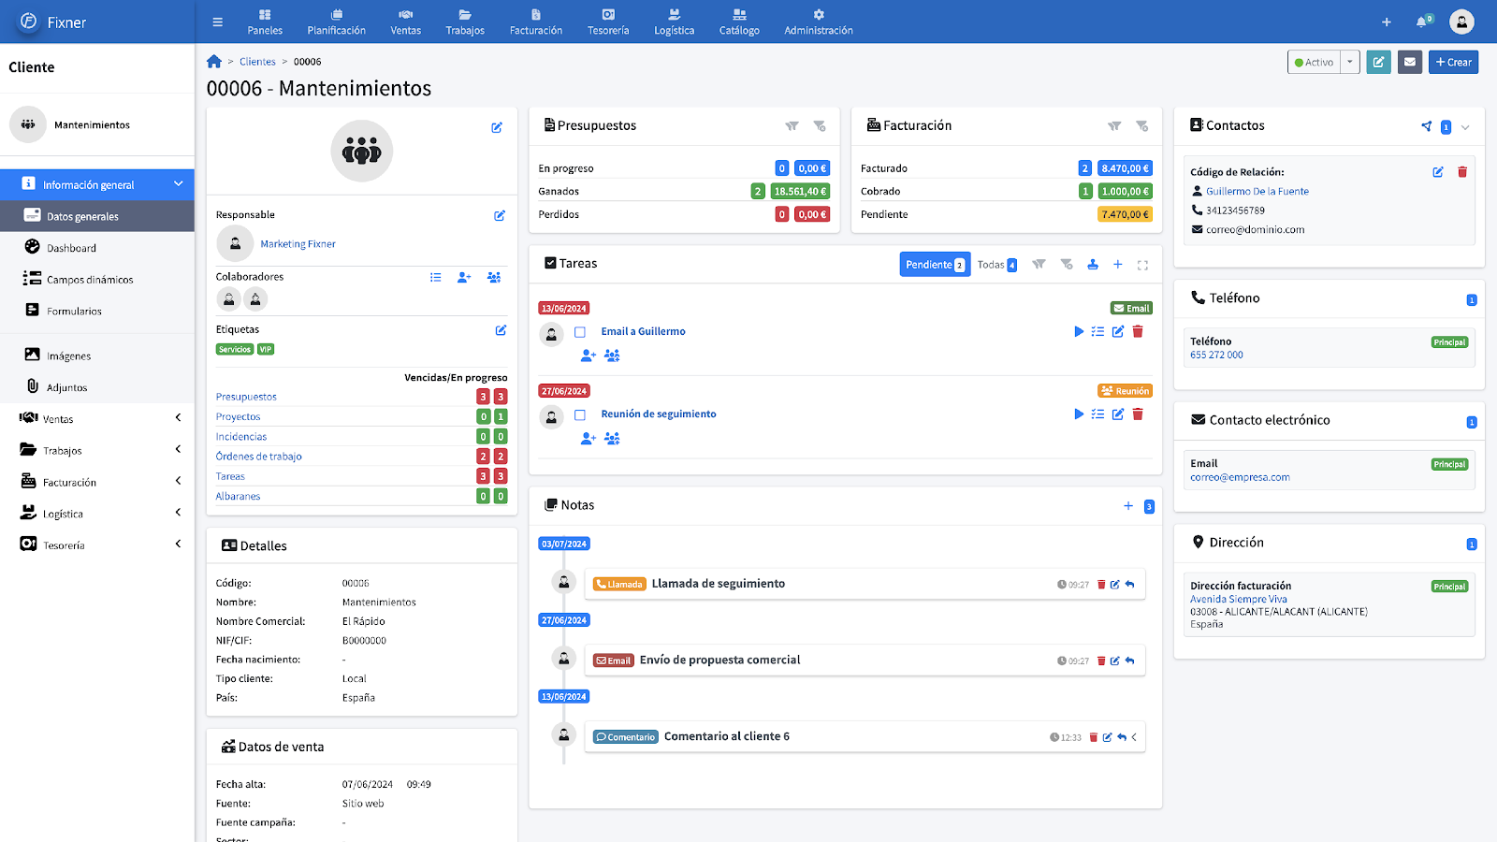
Task: Add a new note with plus icon
Action: [1128, 506]
